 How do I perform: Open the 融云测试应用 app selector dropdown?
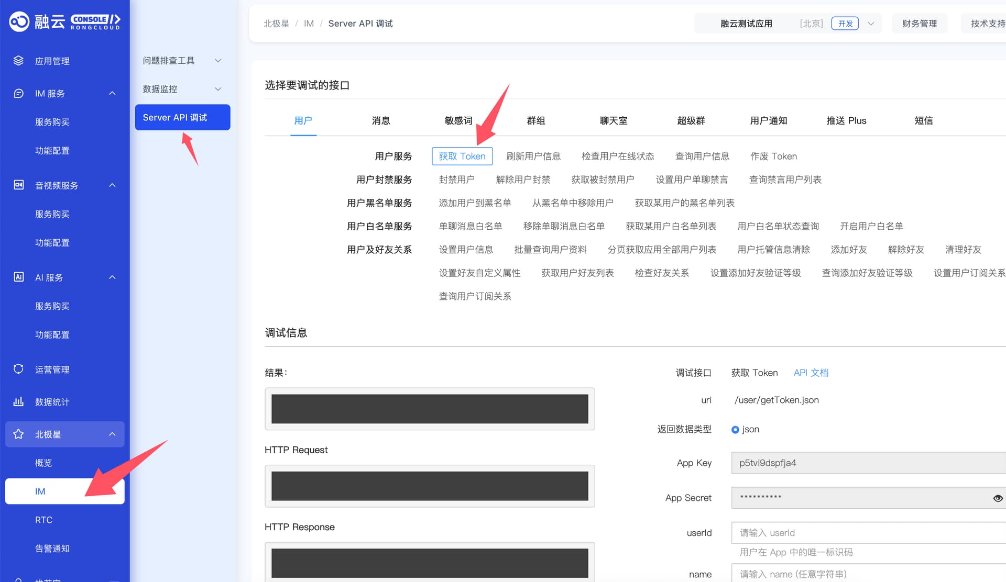[870, 24]
